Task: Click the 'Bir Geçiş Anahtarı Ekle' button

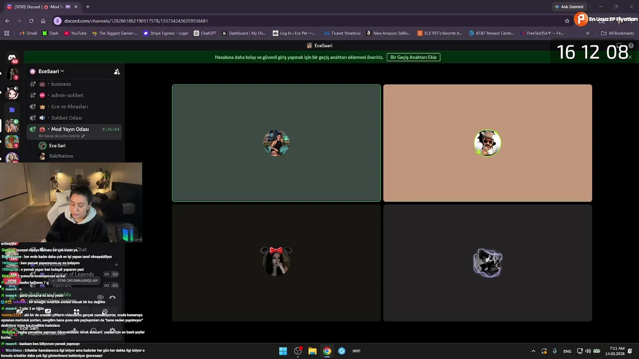Action: pos(413,57)
